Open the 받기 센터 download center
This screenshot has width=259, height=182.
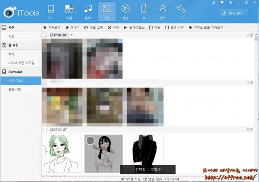(x=234, y=13)
